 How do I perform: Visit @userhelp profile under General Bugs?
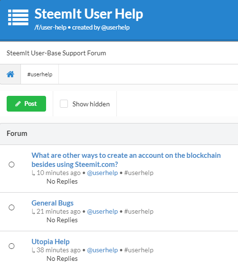(x=103, y=212)
